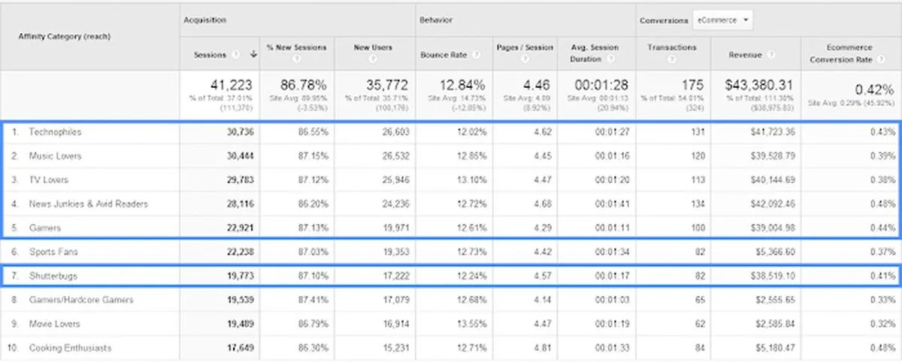Open the Music Lovers category link
Screen dimensions: 902x362
(55, 155)
